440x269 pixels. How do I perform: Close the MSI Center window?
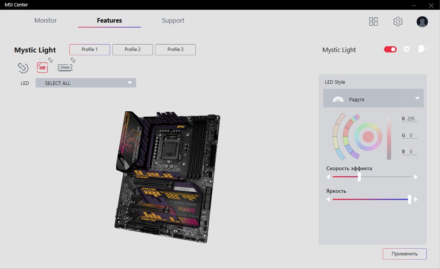point(431,5)
